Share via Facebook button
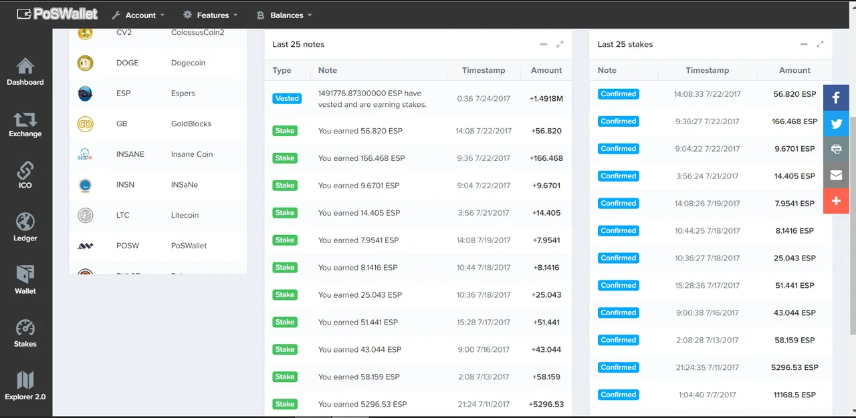The height and width of the screenshot is (418, 856). point(836,97)
